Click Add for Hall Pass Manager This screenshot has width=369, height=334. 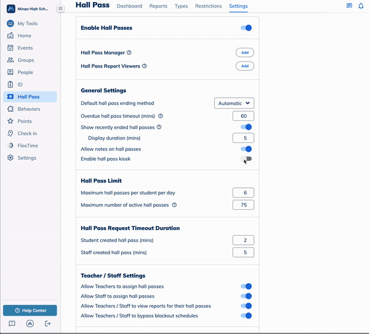[245, 53]
